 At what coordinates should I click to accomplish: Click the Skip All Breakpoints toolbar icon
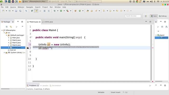click(x=26, y=11)
